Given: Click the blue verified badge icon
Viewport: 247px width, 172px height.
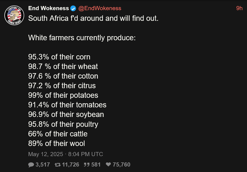Looking at the screenshot, I should [x=73, y=8].
